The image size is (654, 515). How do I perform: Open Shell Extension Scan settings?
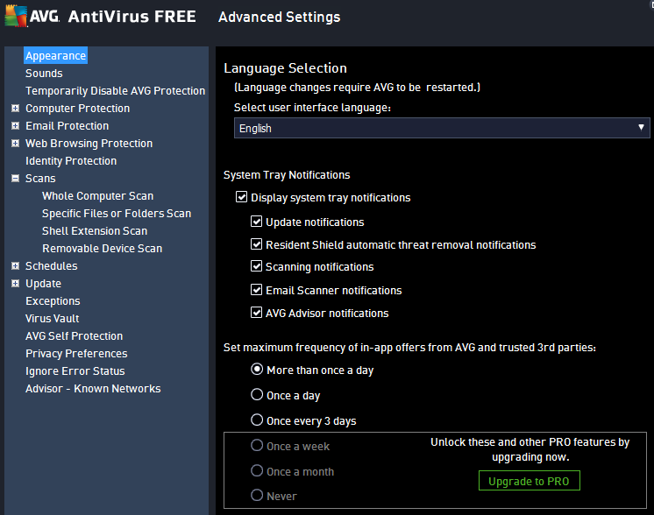tap(95, 231)
